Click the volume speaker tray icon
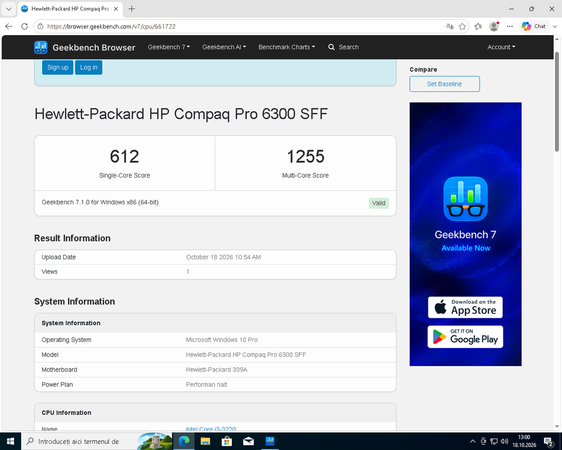The width and height of the screenshot is (562, 450). point(504,441)
